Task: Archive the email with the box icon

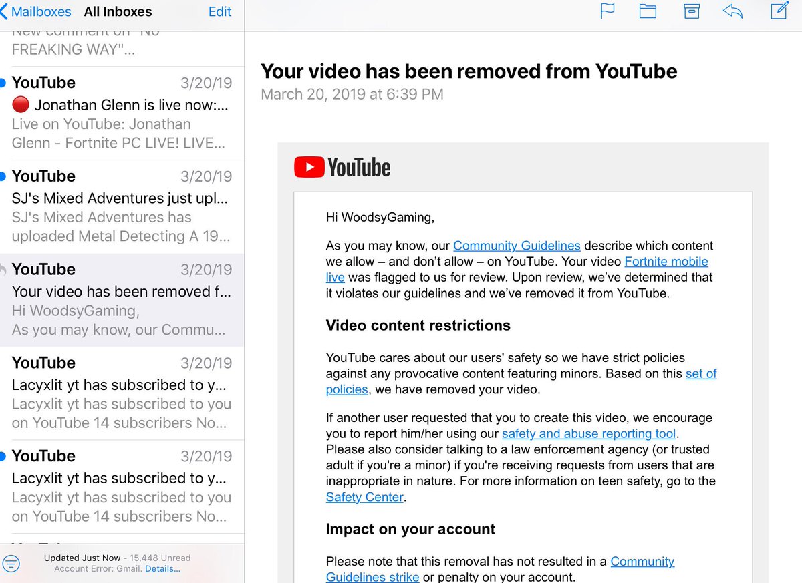Action: 692,11
